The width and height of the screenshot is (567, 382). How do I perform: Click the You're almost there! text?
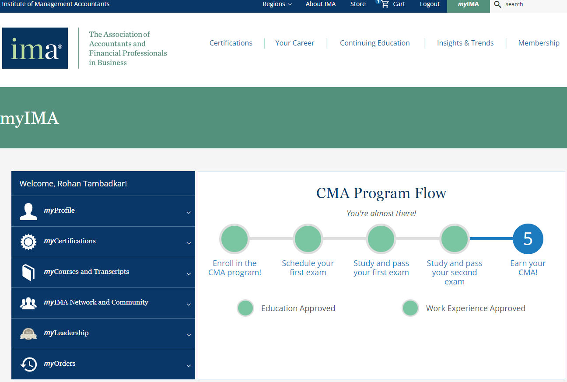[x=381, y=214]
